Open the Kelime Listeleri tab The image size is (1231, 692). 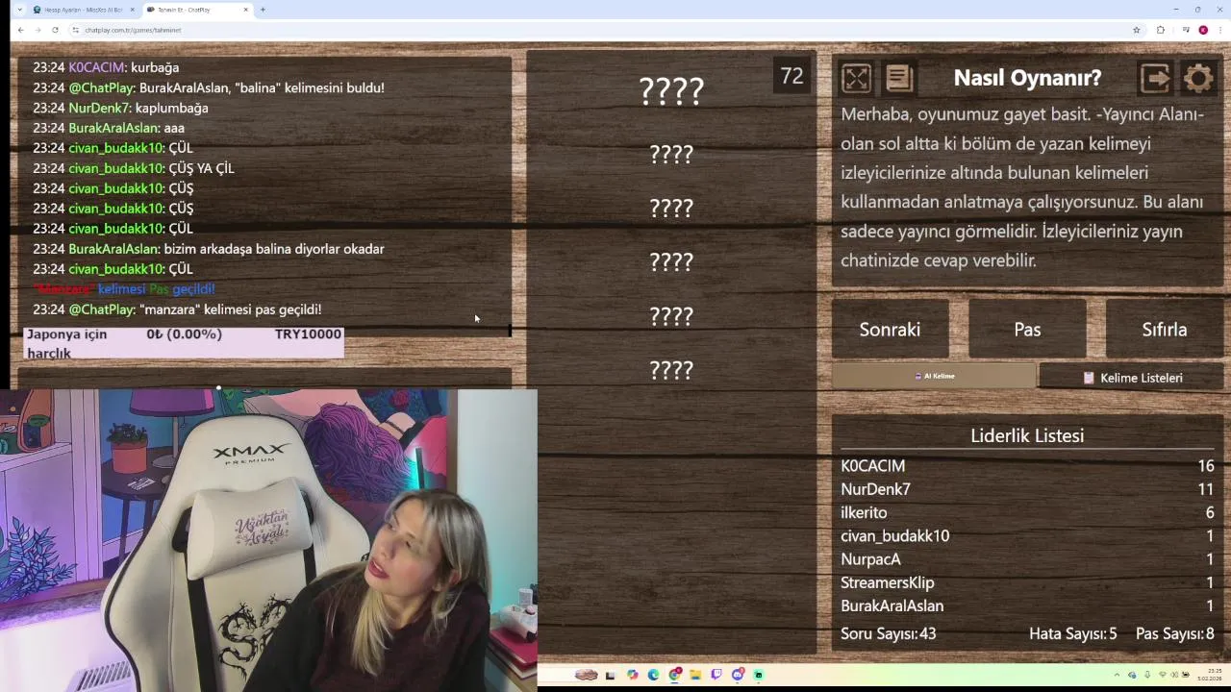tap(1132, 378)
